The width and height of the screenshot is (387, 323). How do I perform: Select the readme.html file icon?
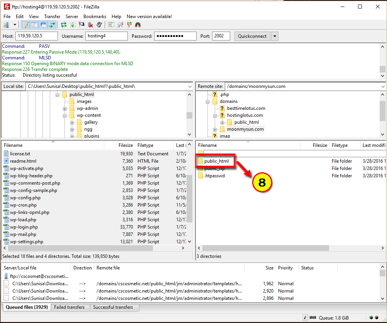pyautogui.click(x=6, y=161)
